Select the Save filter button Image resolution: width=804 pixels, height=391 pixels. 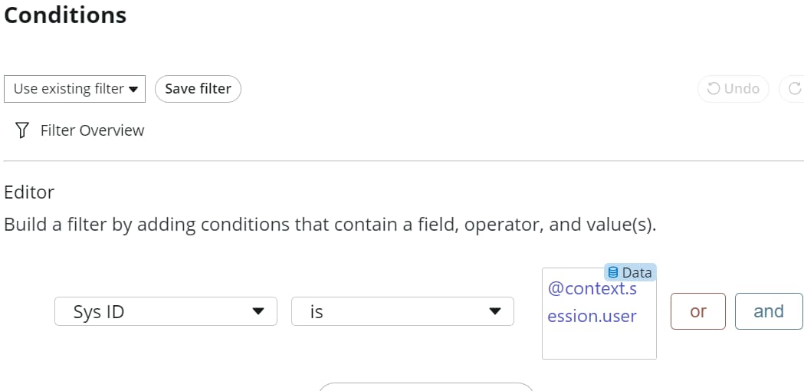(198, 89)
